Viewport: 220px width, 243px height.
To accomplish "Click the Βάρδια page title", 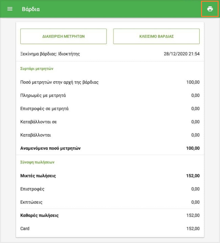I will pos(31,9).
